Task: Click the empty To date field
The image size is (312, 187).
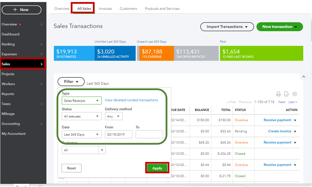Action: click(x=149, y=134)
